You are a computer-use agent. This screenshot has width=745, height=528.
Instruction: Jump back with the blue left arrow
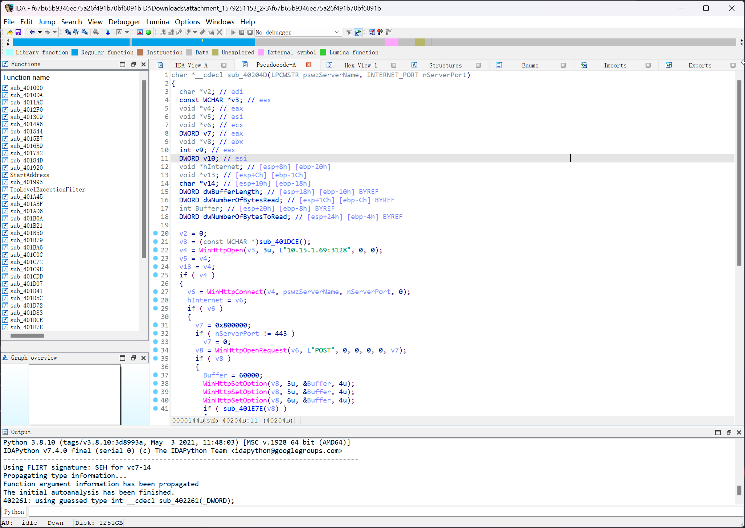pyautogui.click(x=32, y=32)
